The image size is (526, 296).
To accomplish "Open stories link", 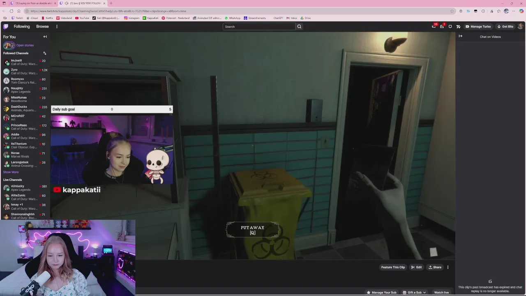I will tap(25, 45).
